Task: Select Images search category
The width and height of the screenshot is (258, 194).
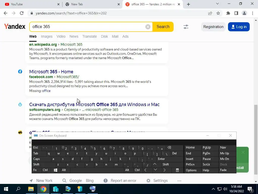Action: click(x=47, y=36)
